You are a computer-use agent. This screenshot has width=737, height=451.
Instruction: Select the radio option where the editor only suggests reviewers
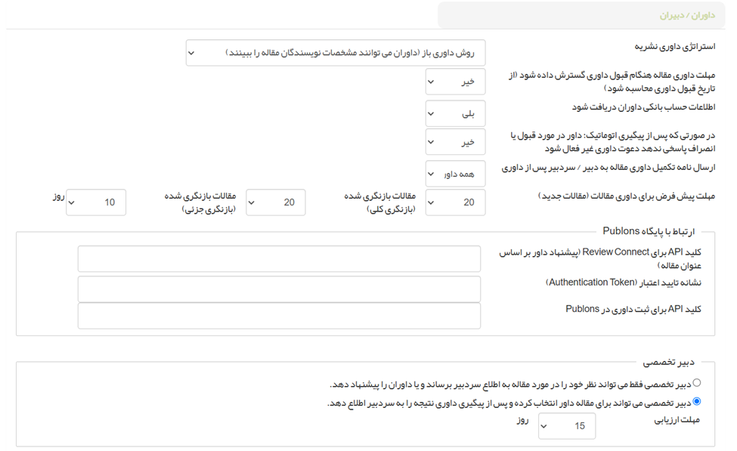696,384
